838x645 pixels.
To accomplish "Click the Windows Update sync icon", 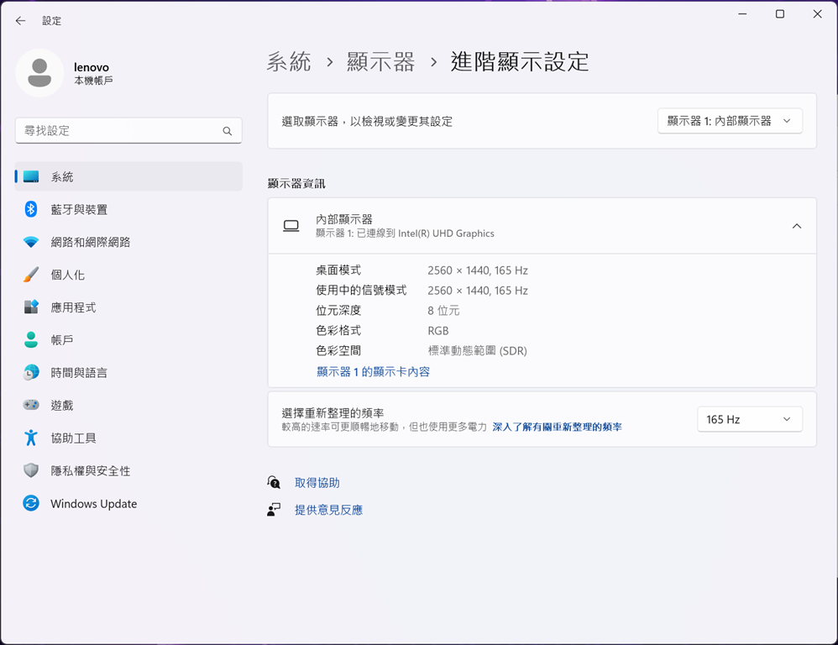I will pos(31,503).
